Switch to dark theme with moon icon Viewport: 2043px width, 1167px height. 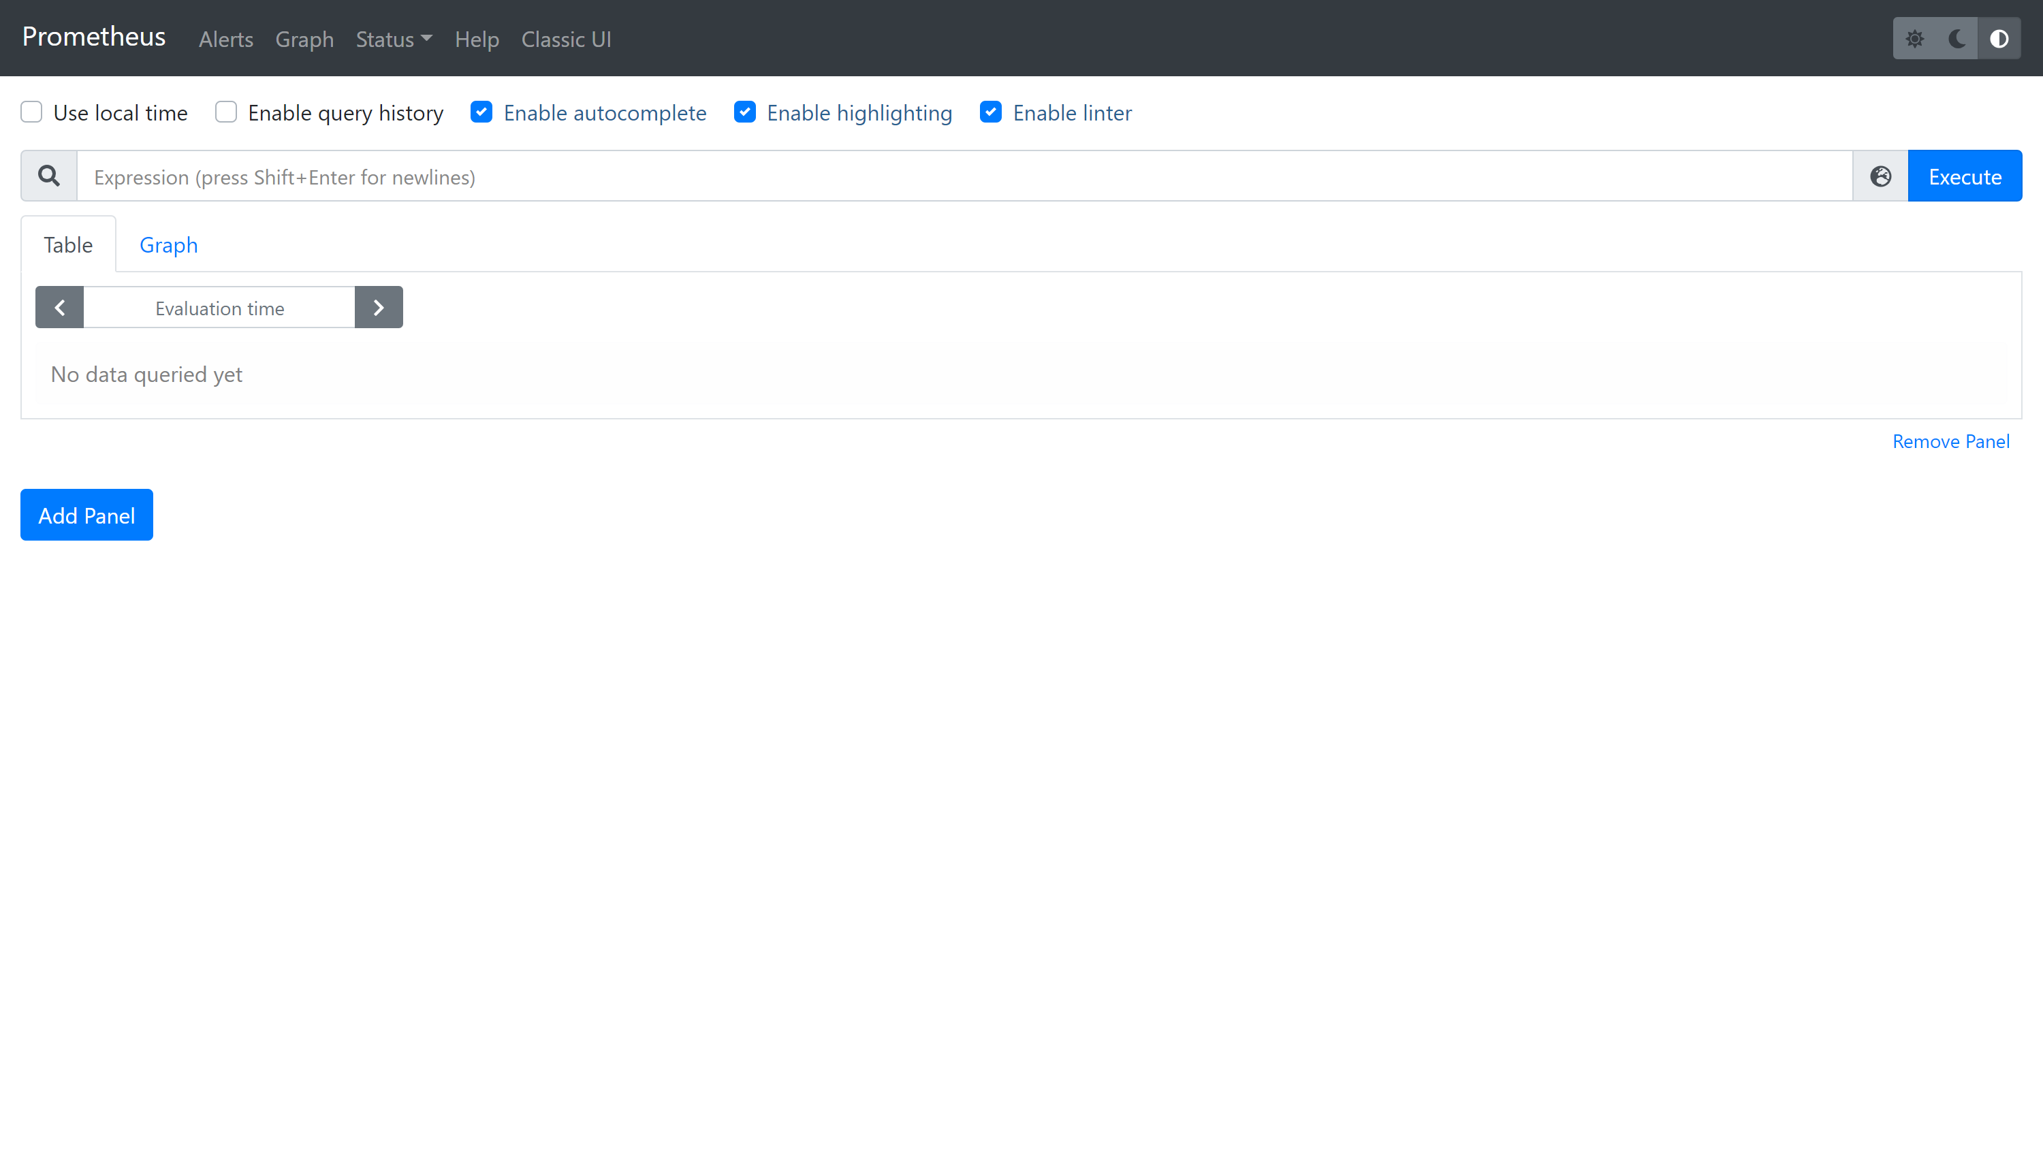pyautogui.click(x=1957, y=39)
